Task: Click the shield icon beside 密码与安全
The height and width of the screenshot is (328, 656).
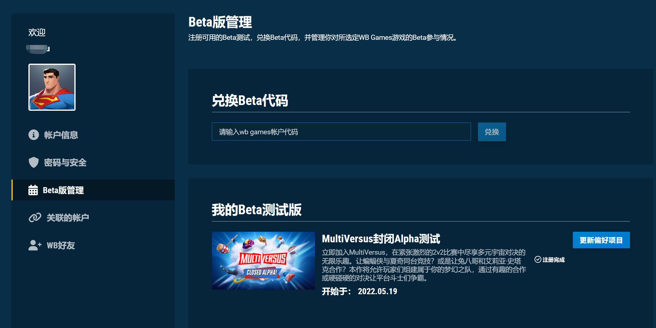Action: (x=34, y=162)
